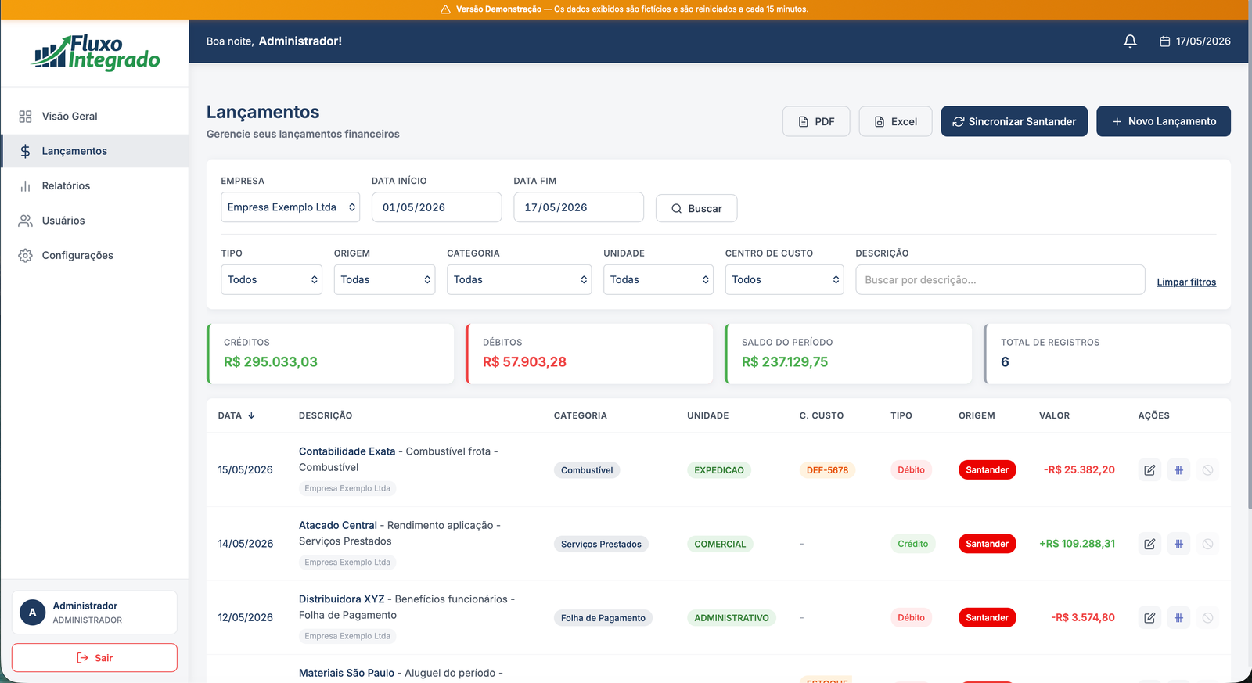Open the notifications bell

pyautogui.click(x=1130, y=41)
